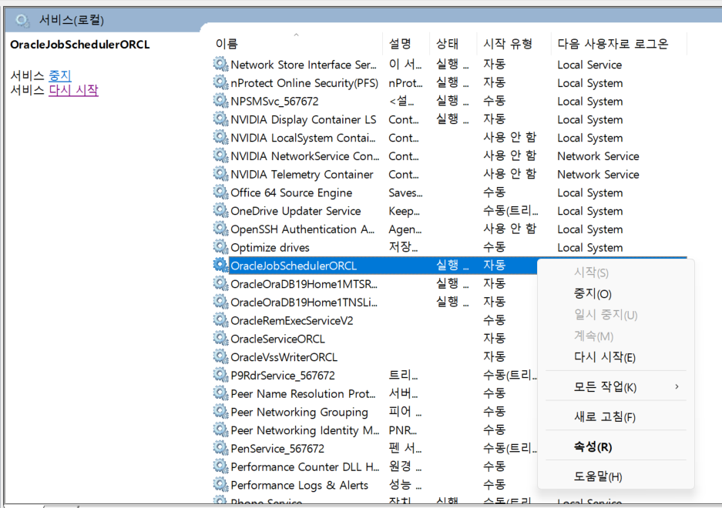Screen dimensions: 722x508
Task: Click Performance Logs & Alerts gear icon
Action: [220, 485]
